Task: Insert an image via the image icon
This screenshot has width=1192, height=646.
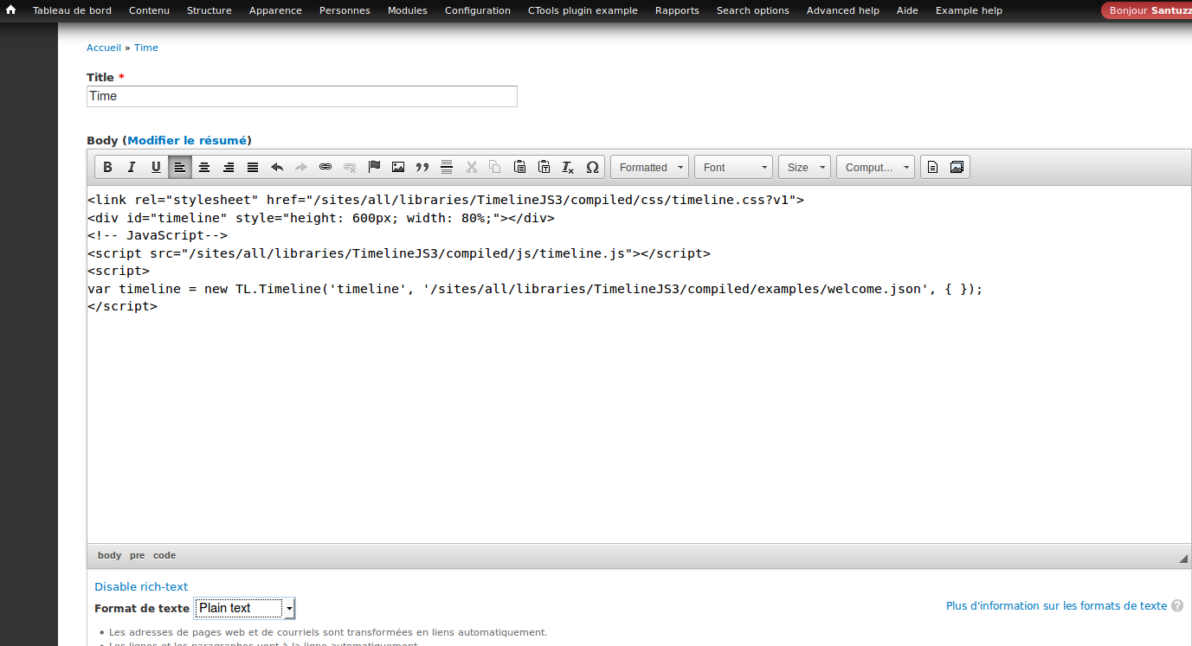Action: pos(398,167)
